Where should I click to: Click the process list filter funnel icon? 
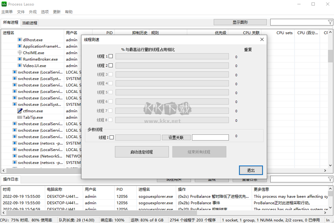coord(330,22)
